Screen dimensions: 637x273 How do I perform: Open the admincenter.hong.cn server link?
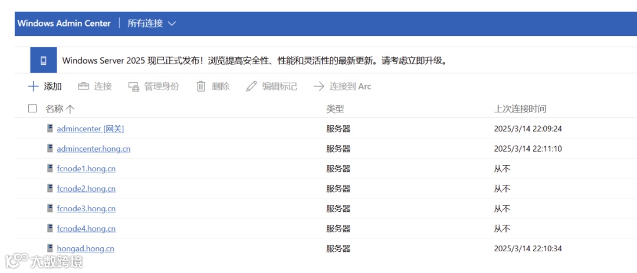click(x=94, y=149)
